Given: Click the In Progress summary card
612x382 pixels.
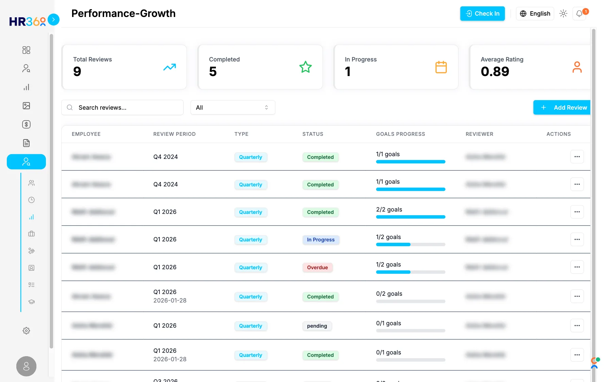Looking at the screenshot, I should (396, 67).
